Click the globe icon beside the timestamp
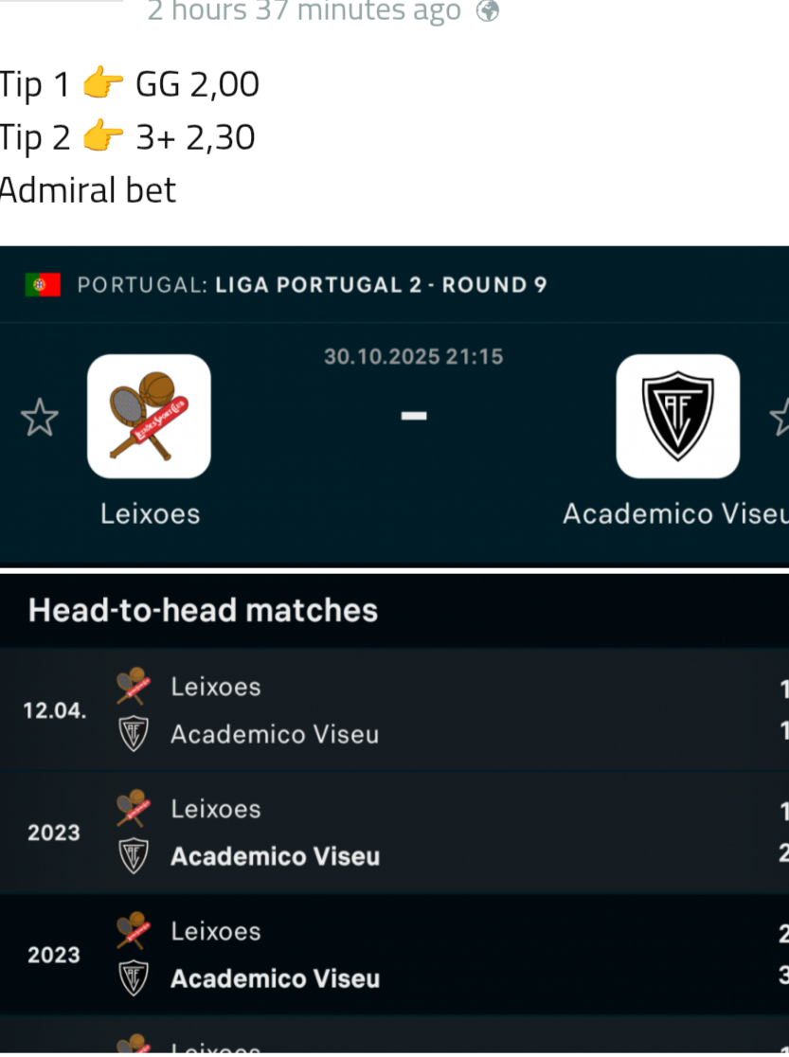Image resolution: width=789 pixels, height=1057 pixels. point(487,11)
